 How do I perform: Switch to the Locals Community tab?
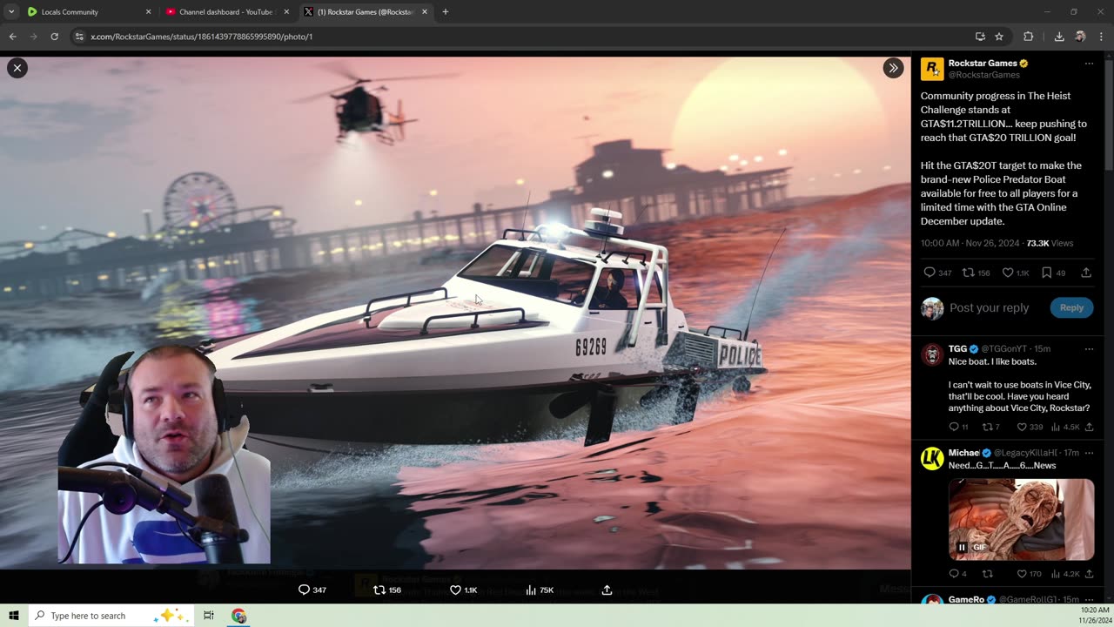(x=87, y=12)
